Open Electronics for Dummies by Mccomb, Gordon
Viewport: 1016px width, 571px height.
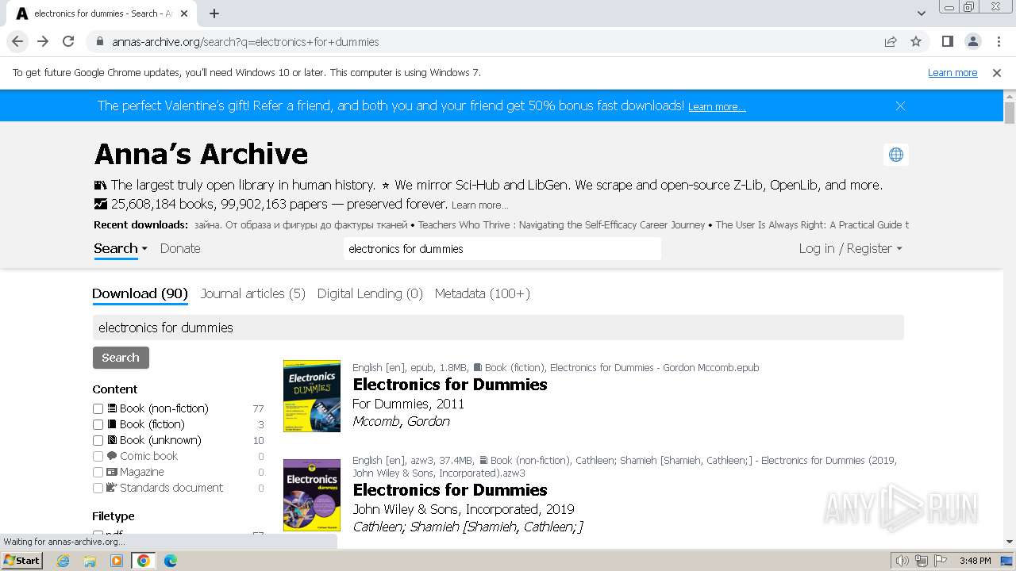click(450, 385)
